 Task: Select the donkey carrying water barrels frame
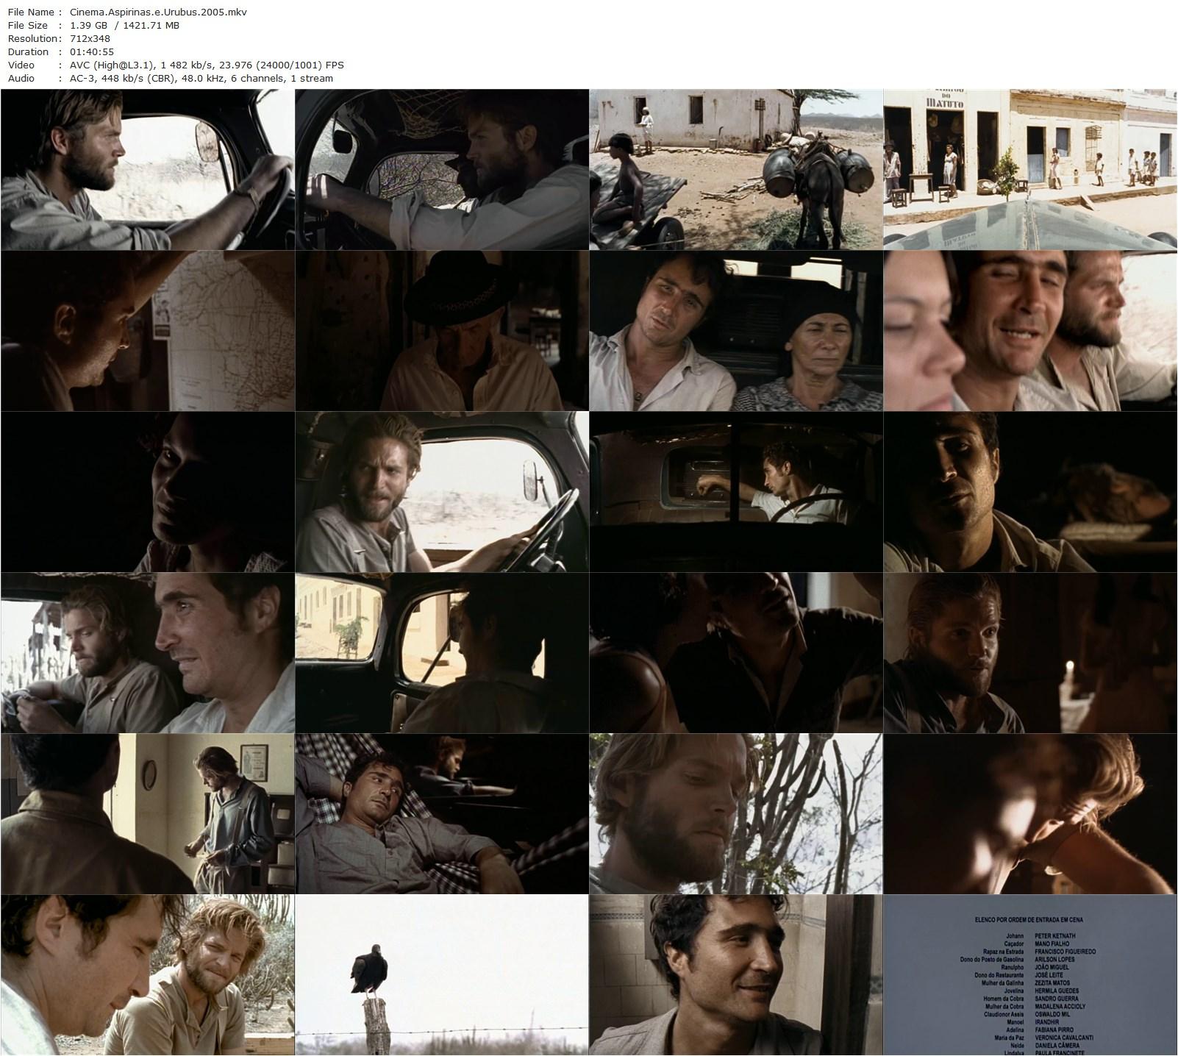pyautogui.click(x=736, y=169)
